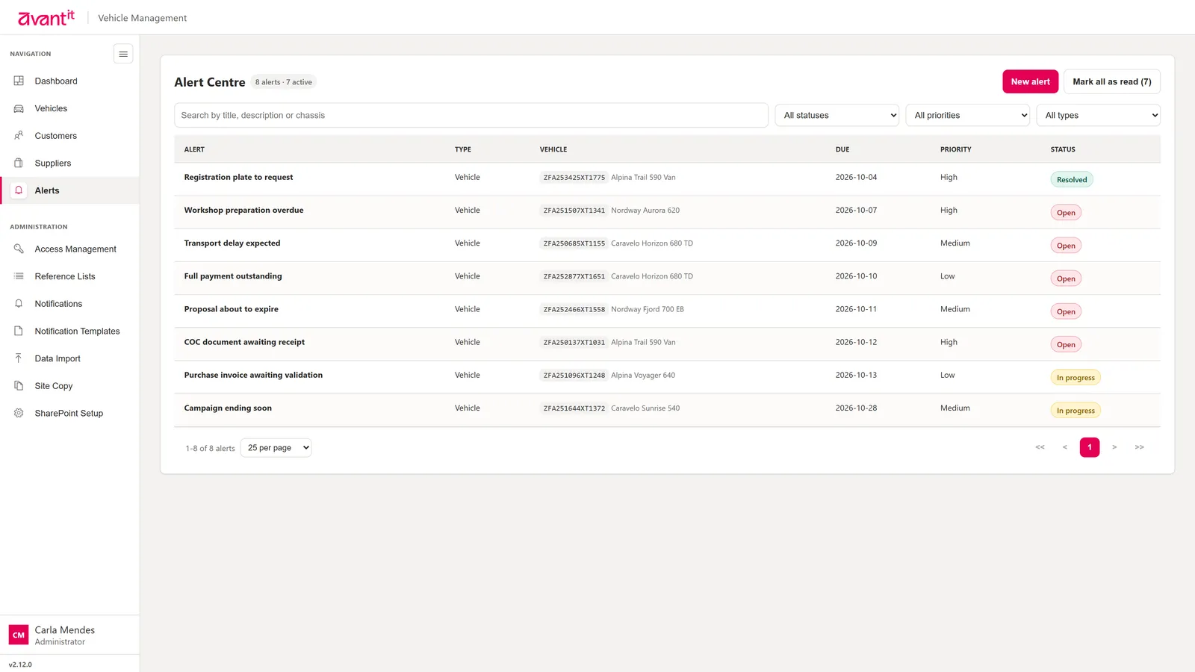The image size is (1195, 672).
Task: Open Reference Lists administration page
Action: [x=69, y=276]
